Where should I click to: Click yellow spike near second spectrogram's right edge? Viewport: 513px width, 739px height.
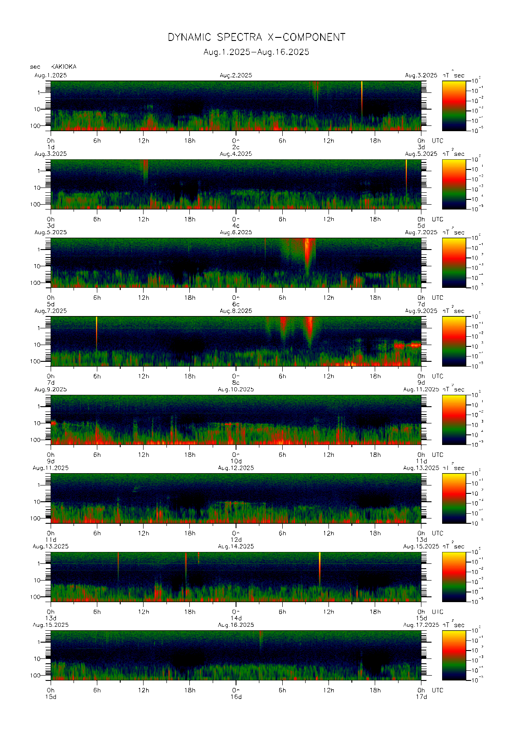click(406, 173)
